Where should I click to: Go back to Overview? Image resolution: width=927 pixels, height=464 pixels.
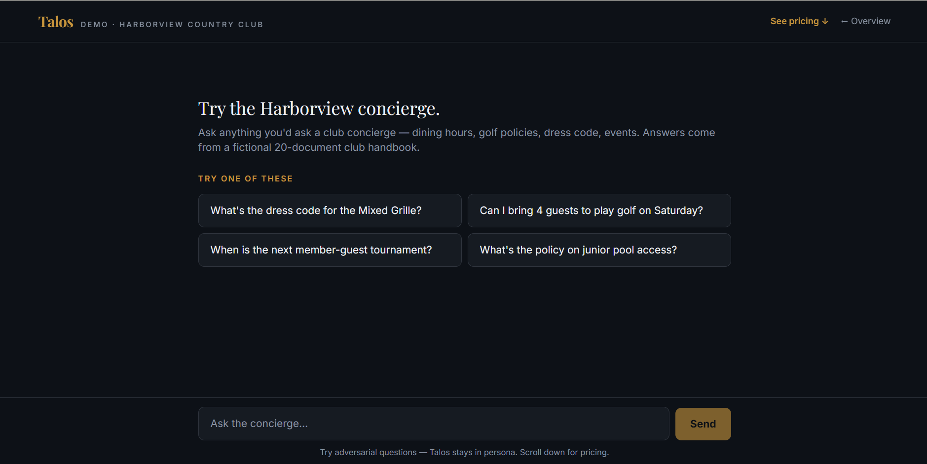[x=865, y=21]
